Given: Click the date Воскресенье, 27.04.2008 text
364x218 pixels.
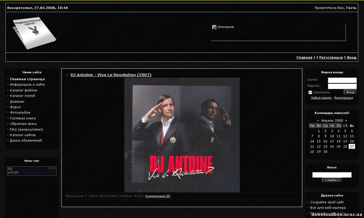Looking at the screenshot, I should (37, 8).
